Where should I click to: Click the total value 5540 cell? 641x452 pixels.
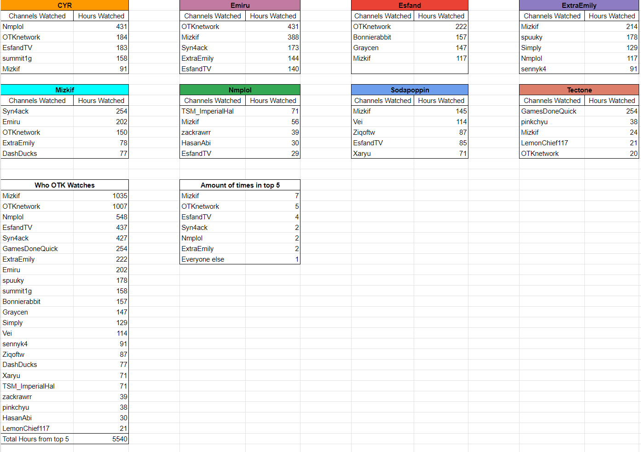click(101, 439)
